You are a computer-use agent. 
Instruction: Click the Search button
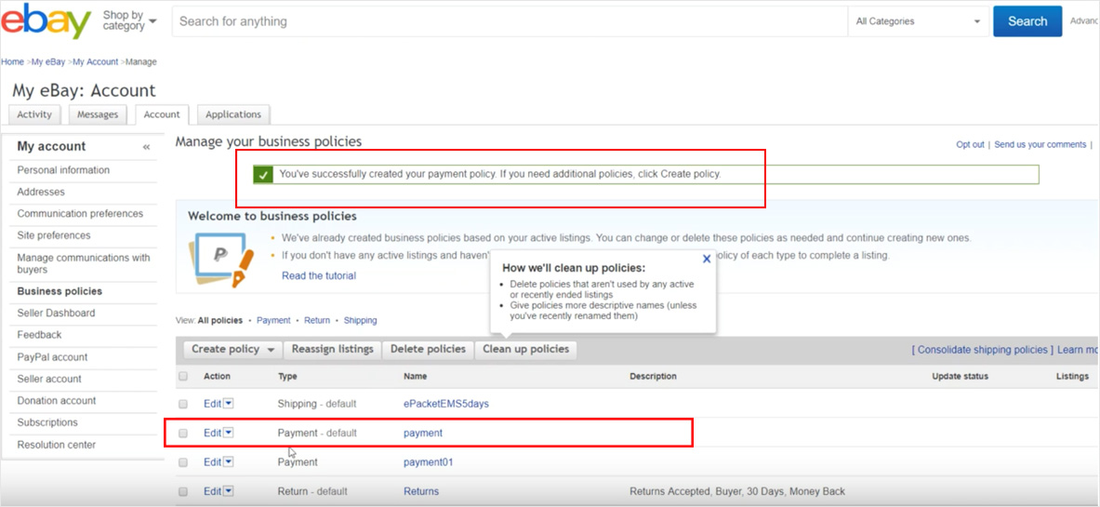pos(1027,21)
